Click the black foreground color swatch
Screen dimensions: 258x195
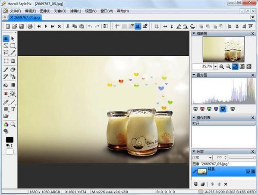(x=9, y=140)
